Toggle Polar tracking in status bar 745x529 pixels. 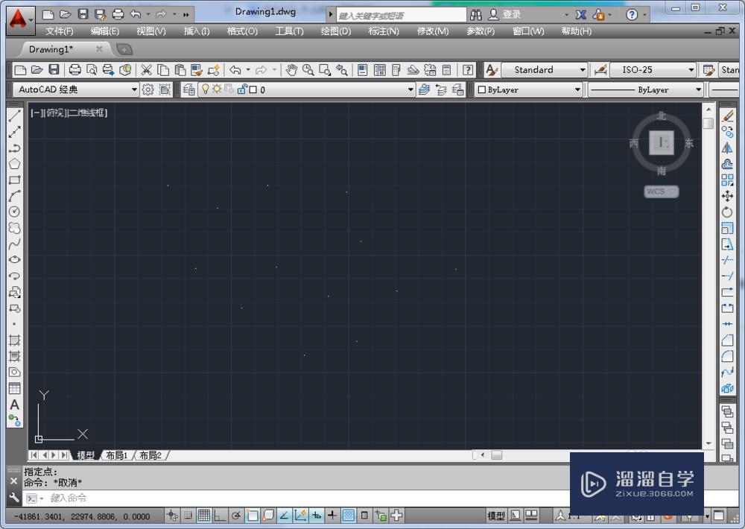235,516
